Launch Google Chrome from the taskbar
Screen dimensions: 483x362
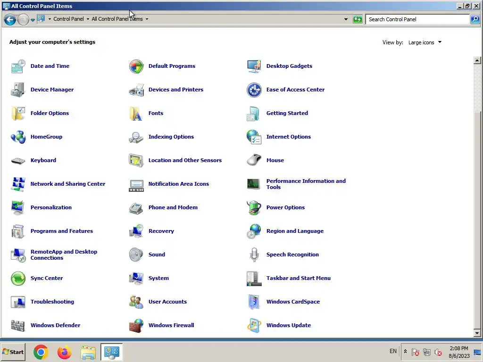tap(41, 352)
